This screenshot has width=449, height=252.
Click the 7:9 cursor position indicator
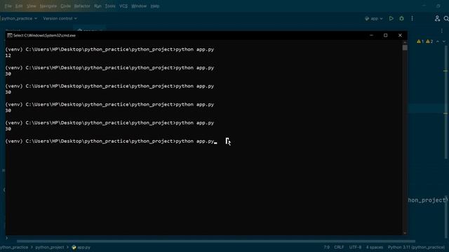(326, 247)
